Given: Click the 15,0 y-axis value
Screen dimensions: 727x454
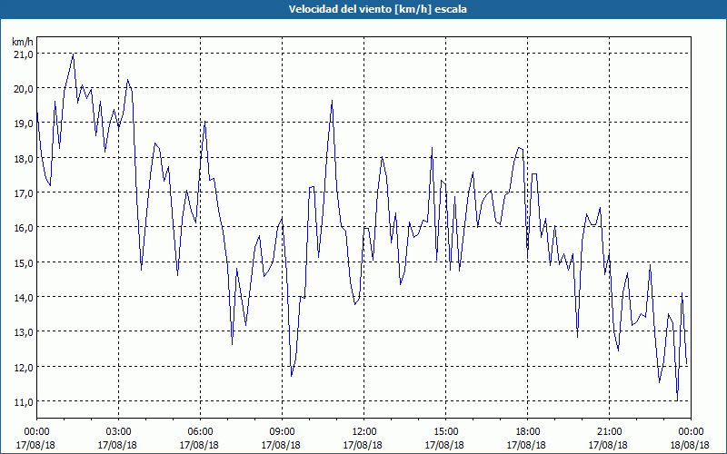Looking at the screenshot, I should pyautogui.click(x=25, y=263).
